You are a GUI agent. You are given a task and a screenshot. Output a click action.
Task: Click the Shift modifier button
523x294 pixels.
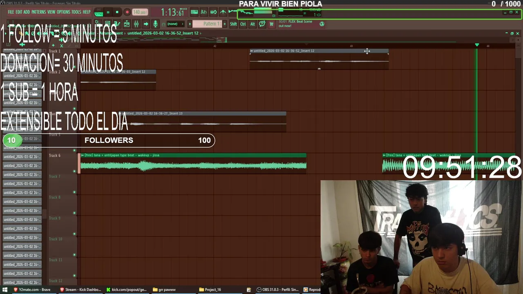[x=233, y=24]
